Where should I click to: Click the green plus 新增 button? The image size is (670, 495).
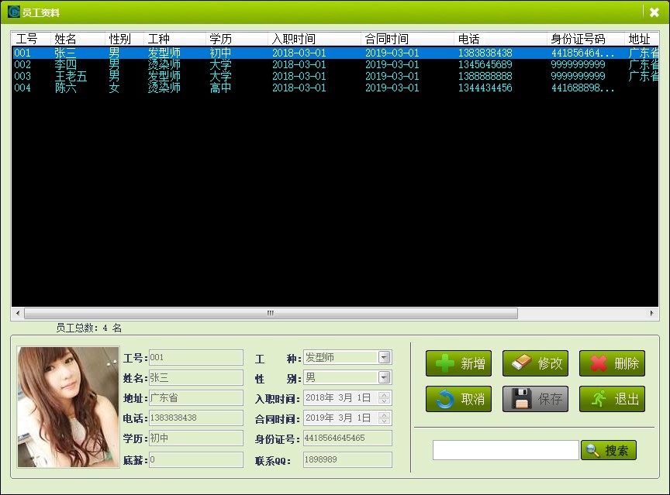(x=458, y=363)
